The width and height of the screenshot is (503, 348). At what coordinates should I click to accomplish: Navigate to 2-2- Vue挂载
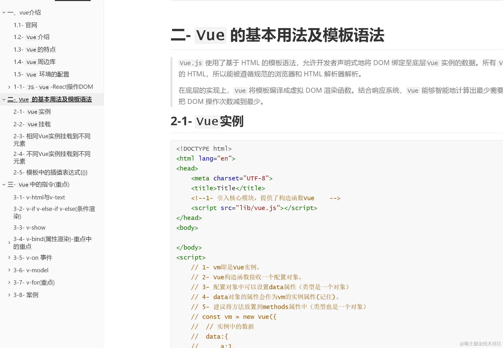(32, 124)
